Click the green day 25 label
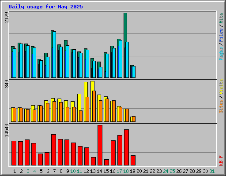226x176 pixels. [x=172, y=171]
